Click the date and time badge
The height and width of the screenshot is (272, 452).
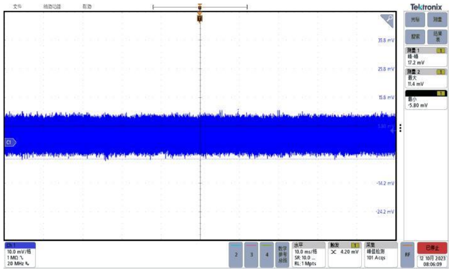433,261
